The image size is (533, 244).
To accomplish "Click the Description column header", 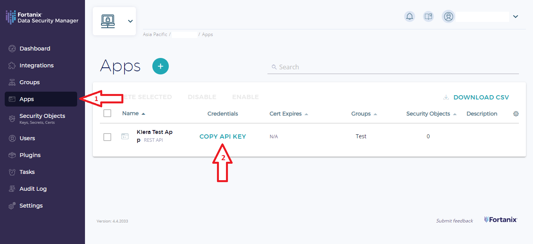I will 482,114.
